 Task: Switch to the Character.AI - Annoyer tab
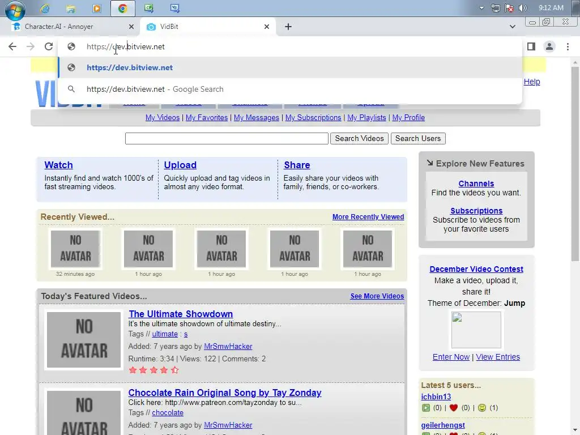click(70, 27)
